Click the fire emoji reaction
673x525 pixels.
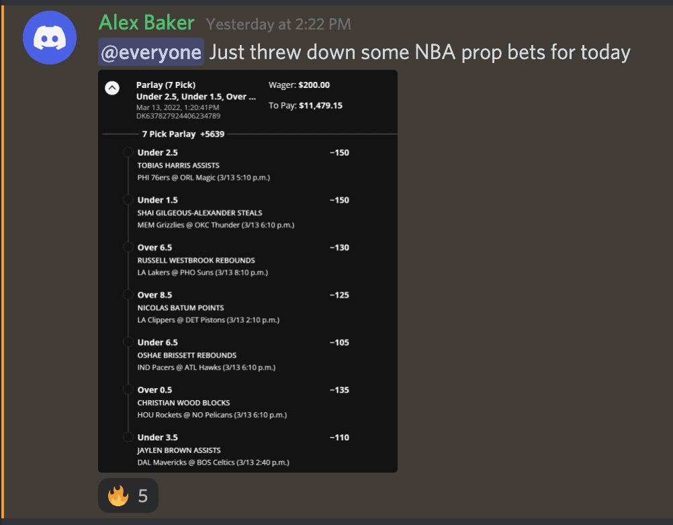pyautogui.click(x=118, y=495)
